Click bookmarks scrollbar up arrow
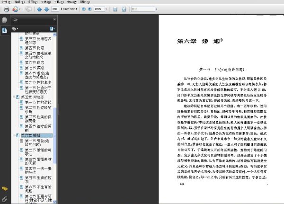 (54, 35)
